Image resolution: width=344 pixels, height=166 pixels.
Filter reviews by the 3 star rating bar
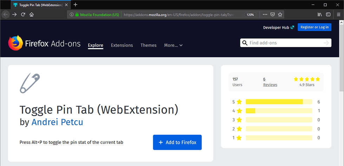[279, 120]
